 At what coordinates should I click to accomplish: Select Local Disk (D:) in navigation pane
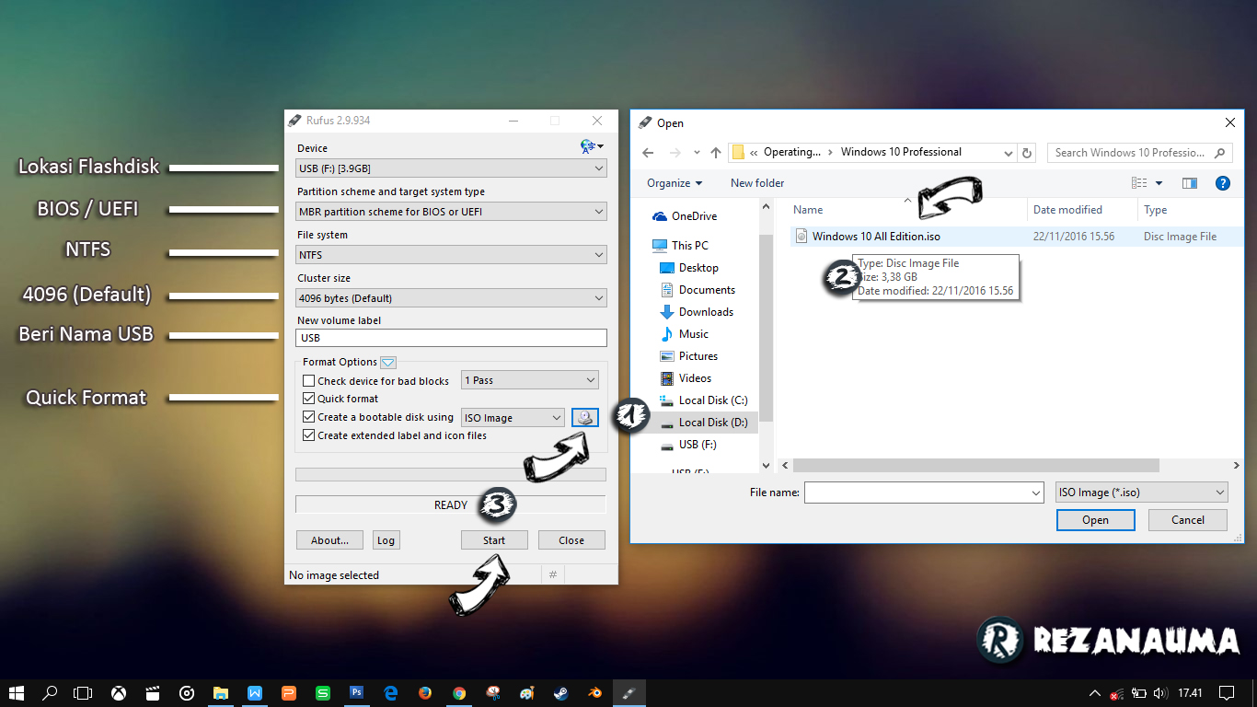[712, 423]
